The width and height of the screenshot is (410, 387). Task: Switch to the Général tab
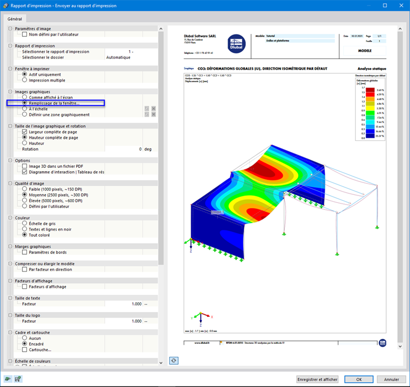coord(15,19)
